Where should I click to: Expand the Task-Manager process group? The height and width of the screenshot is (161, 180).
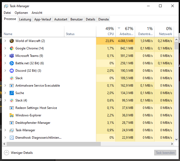[5, 130]
